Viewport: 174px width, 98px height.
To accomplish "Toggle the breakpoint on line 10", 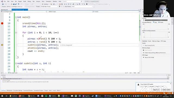I will click(x=2, y=23).
